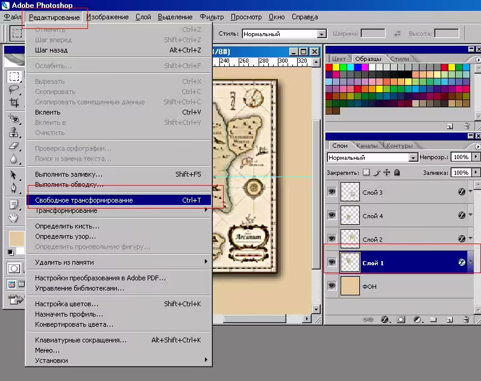This screenshot has height=381, width=481.
Task: Open the layer blend mode Нормальный dropdown
Action: point(373,157)
